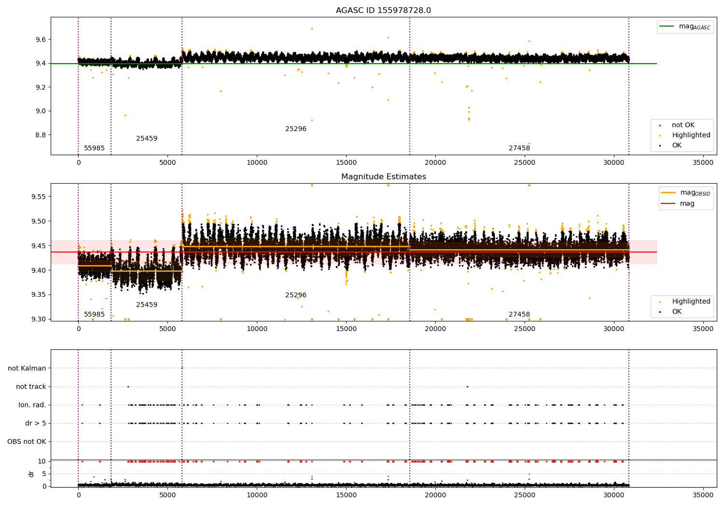Select the "Ion. rad." row label

32,405
